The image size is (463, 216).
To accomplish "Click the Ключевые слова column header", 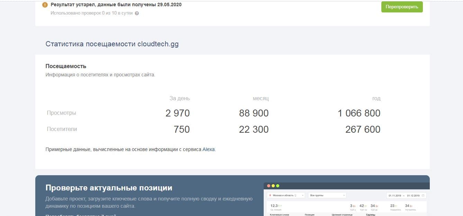I will click(279, 215).
